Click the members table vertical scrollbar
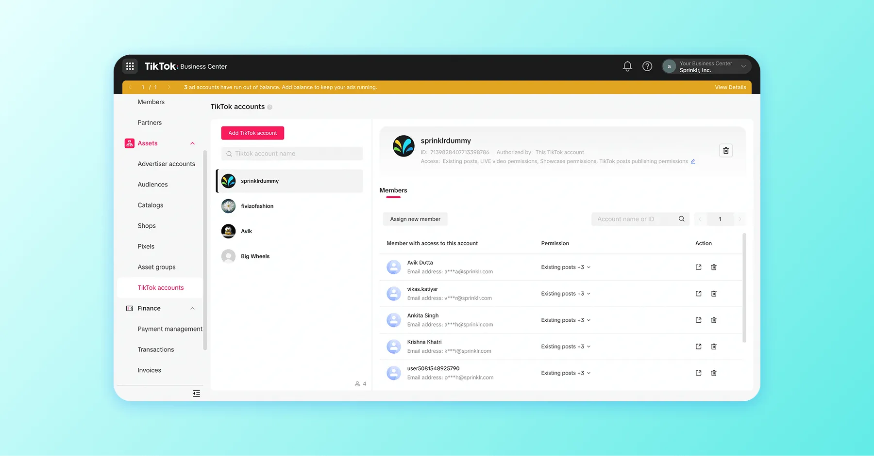 pos(744,288)
